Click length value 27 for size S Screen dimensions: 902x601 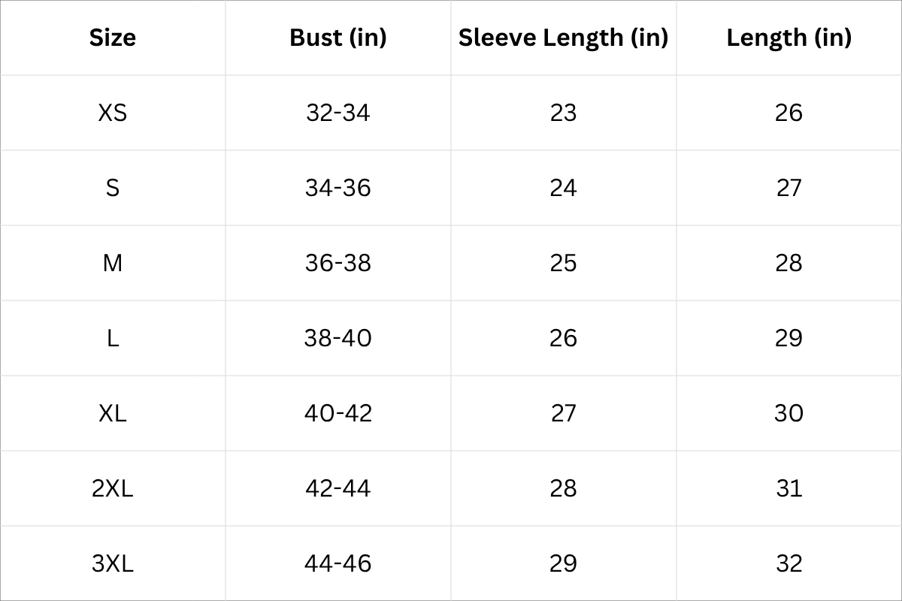coord(789,188)
